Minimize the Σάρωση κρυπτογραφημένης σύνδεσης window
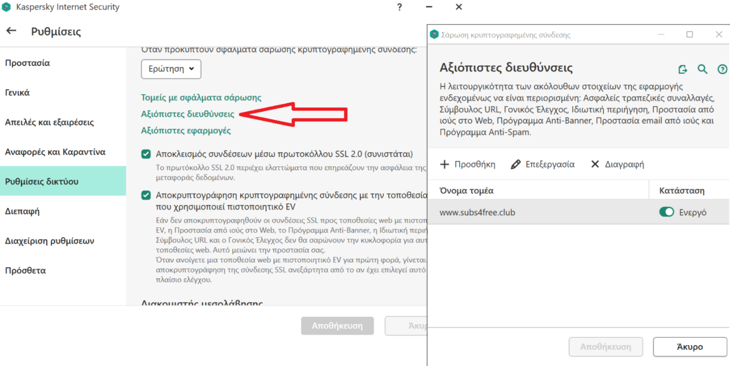Screen dimensions: 730x366 (x=661, y=34)
